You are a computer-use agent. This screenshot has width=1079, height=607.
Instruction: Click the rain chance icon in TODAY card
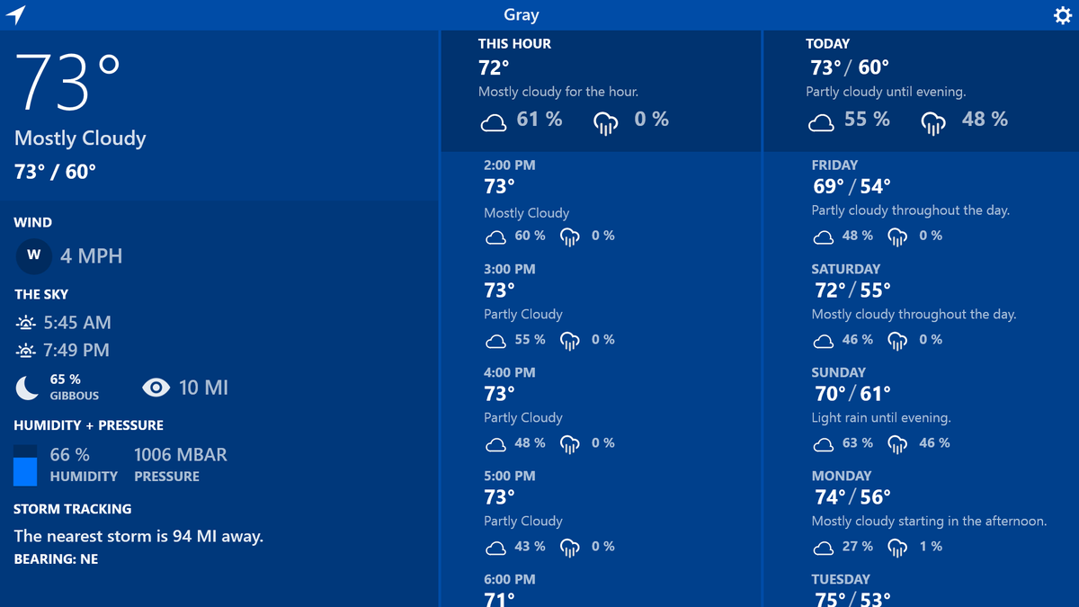pos(933,121)
